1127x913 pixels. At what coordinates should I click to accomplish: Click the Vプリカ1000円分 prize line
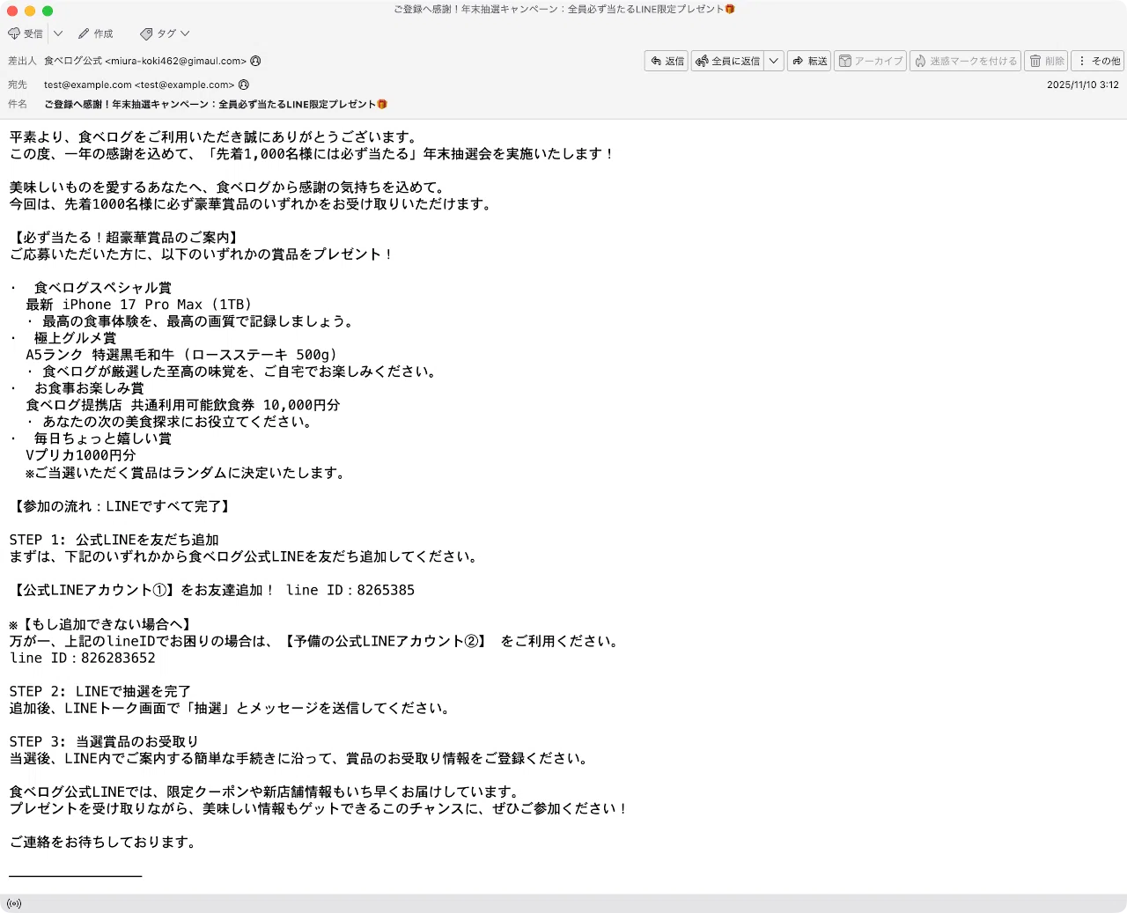coord(81,455)
